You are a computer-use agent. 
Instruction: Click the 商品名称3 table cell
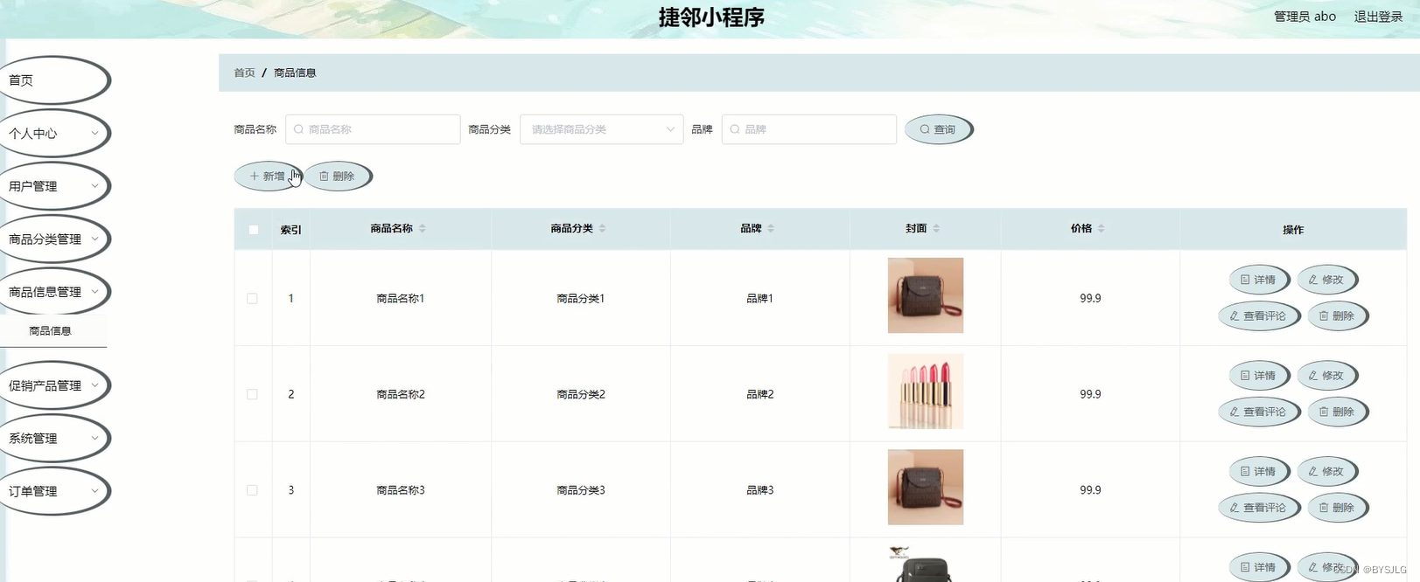(400, 490)
